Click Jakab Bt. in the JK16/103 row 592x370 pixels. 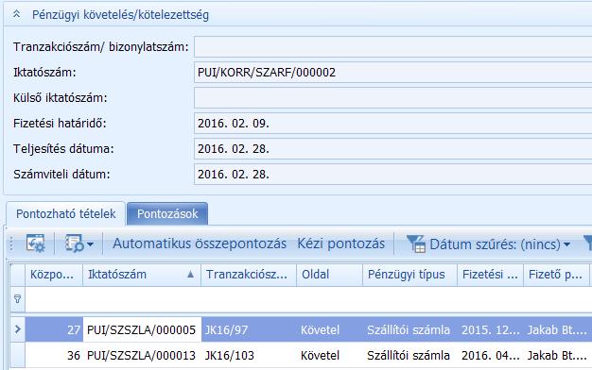pos(557,355)
